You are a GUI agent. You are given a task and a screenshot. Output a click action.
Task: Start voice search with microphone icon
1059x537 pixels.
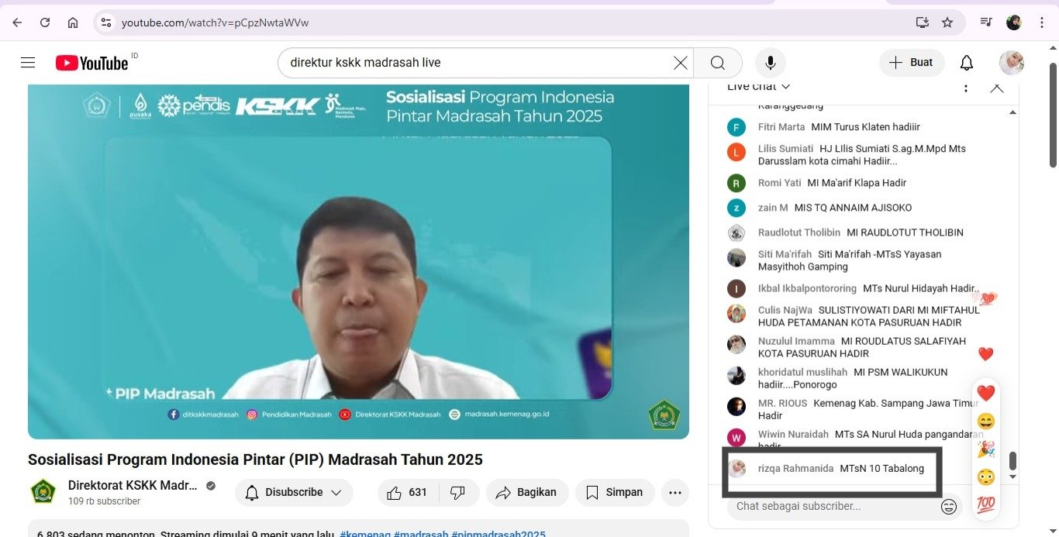tap(770, 63)
